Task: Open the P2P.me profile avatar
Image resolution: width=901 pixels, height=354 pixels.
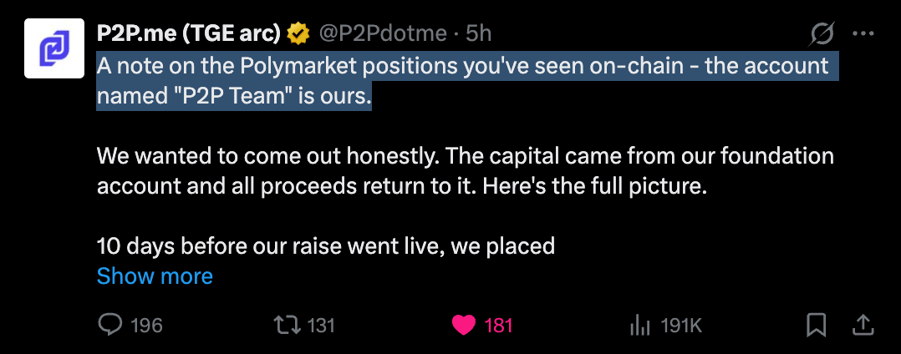Action: pyautogui.click(x=54, y=48)
